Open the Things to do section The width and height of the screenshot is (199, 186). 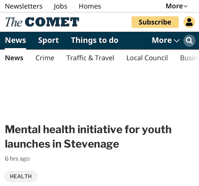click(x=95, y=40)
